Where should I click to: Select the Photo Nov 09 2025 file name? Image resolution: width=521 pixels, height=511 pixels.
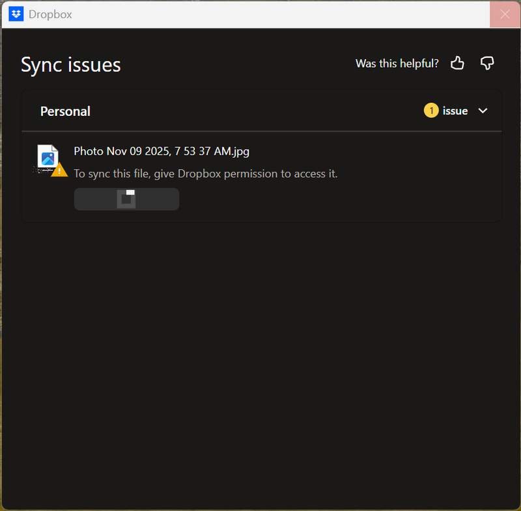pyautogui.click(x=161, y=151)
